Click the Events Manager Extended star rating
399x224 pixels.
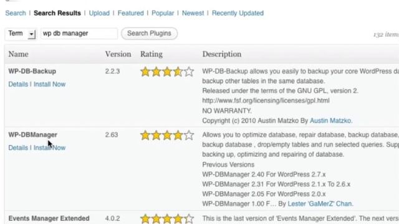click(x=167, y=218)
